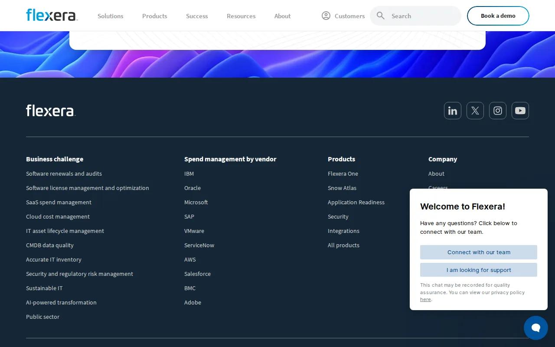Select CMDB data quality link

click(50, 245)
